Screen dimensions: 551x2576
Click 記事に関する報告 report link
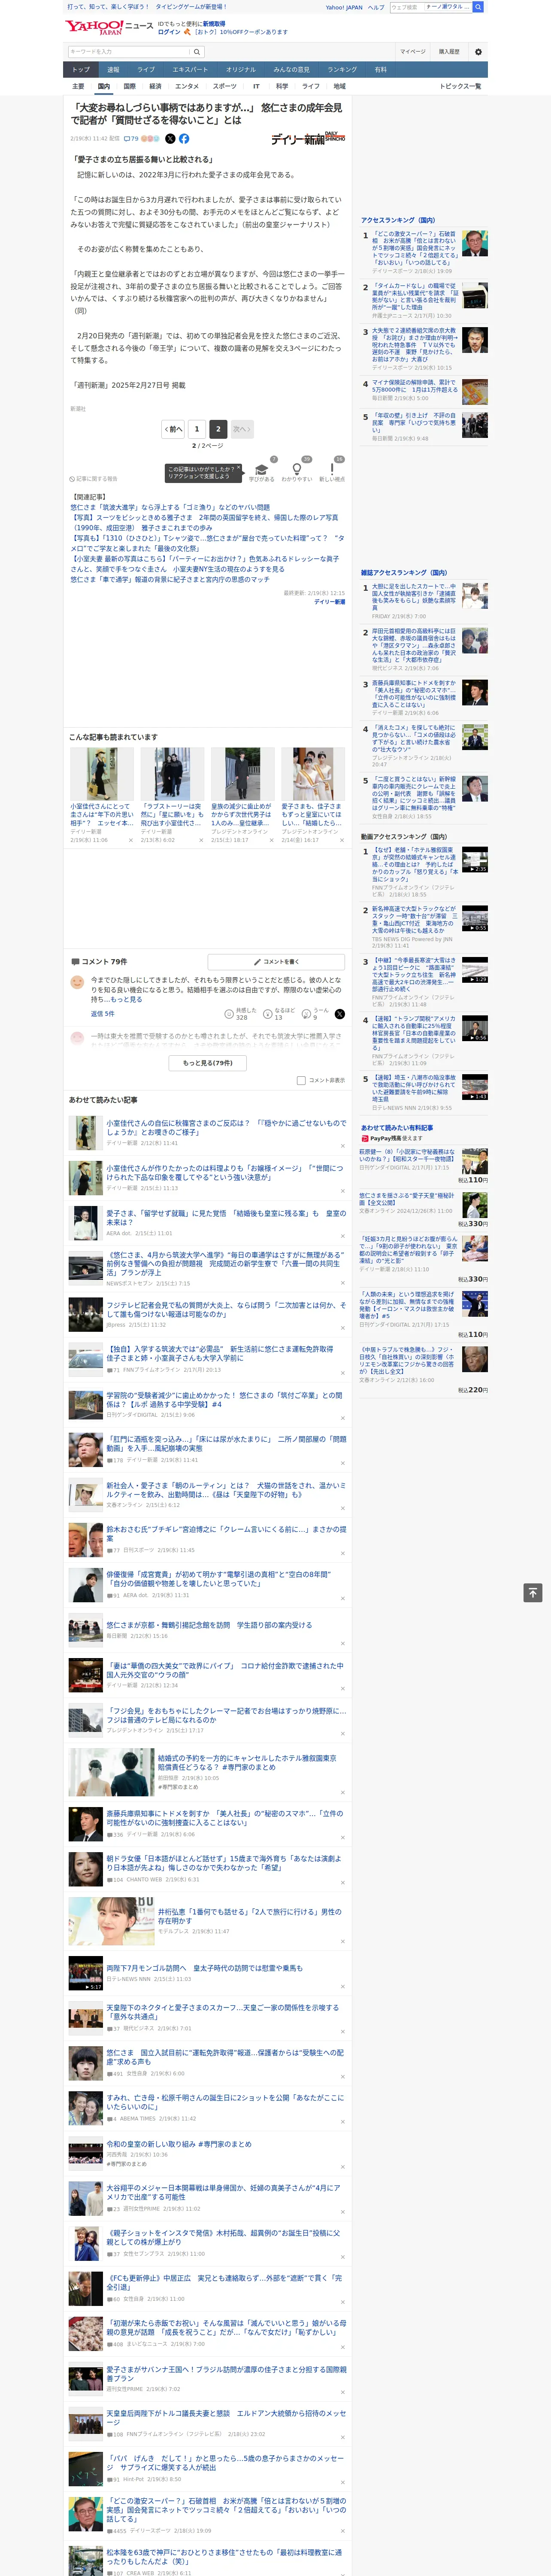pos(93,479)
